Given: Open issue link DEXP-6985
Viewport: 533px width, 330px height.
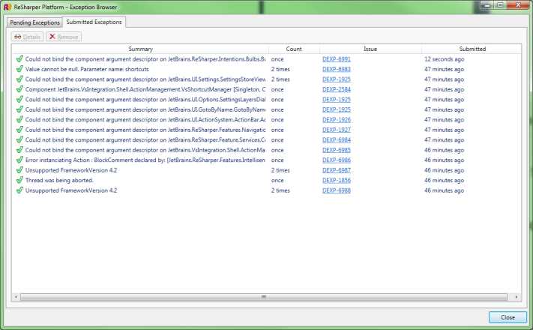Looking at the screenshot, I should 336,150.
